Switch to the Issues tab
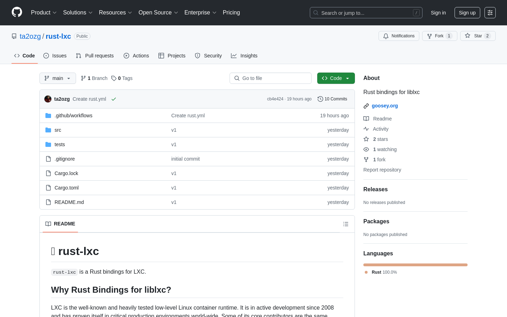Viewport: 507px width, 317px height. click(x=55, y=56)
